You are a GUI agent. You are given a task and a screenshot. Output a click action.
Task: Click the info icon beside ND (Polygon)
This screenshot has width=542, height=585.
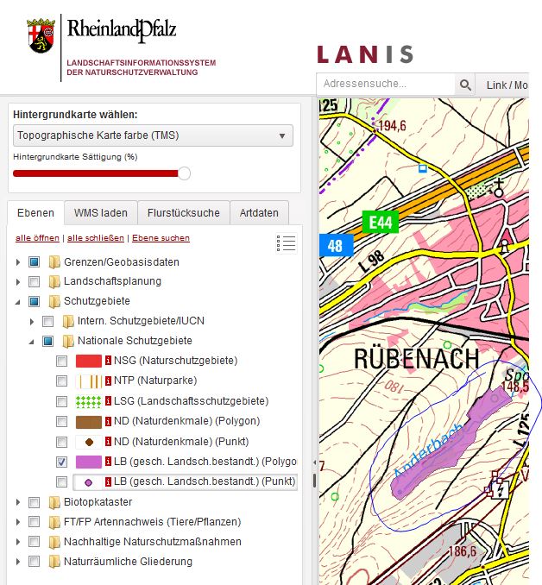[109, 422]
